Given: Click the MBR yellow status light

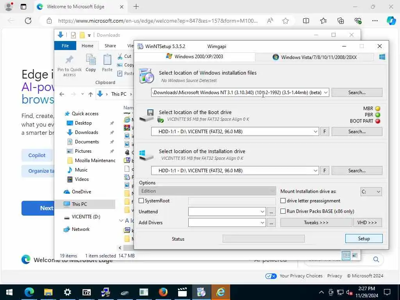Looking at the screenshot, I should click(x=378, y=109).
